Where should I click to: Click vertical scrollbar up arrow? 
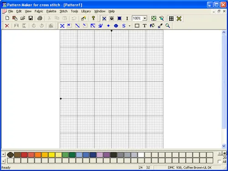(224, 32)
